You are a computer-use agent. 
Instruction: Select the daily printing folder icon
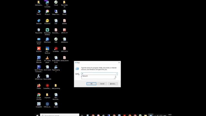coord(56,86)
